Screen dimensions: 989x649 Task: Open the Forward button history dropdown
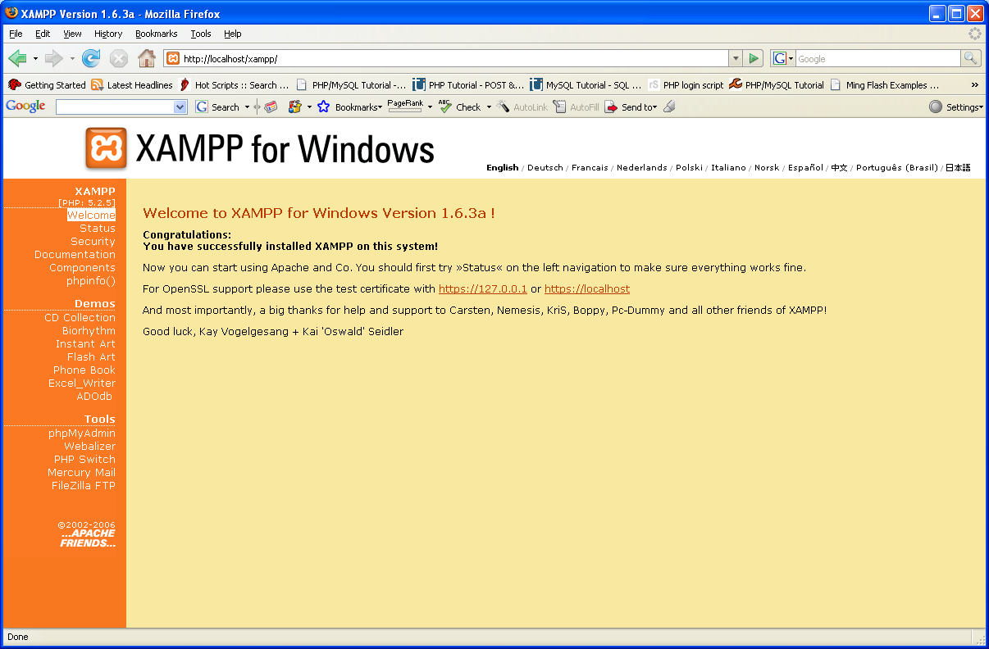tap(72, 58)
